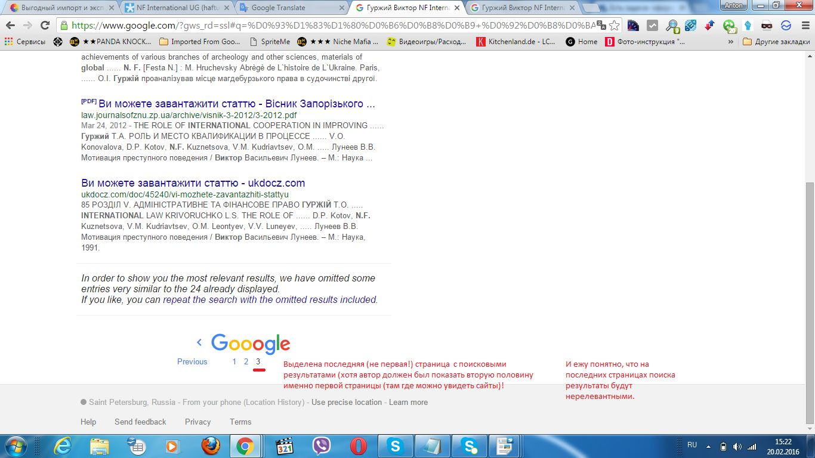Click the translate icon in the address bar

coord(601,26)
